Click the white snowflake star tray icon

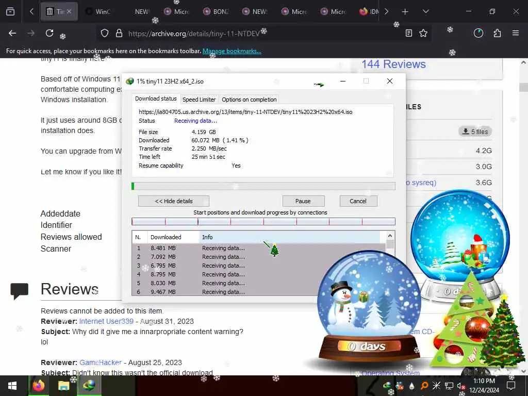(436, 386)
